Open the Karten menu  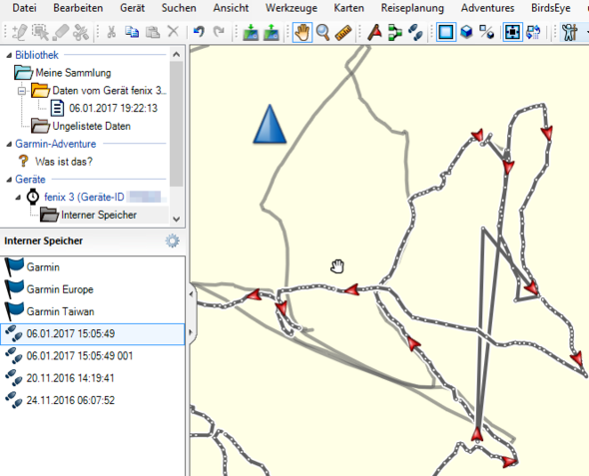[349, 8]
